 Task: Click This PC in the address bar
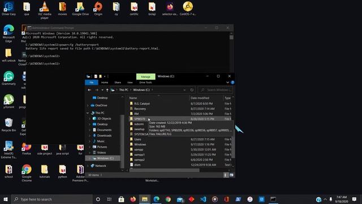[123, 90]
